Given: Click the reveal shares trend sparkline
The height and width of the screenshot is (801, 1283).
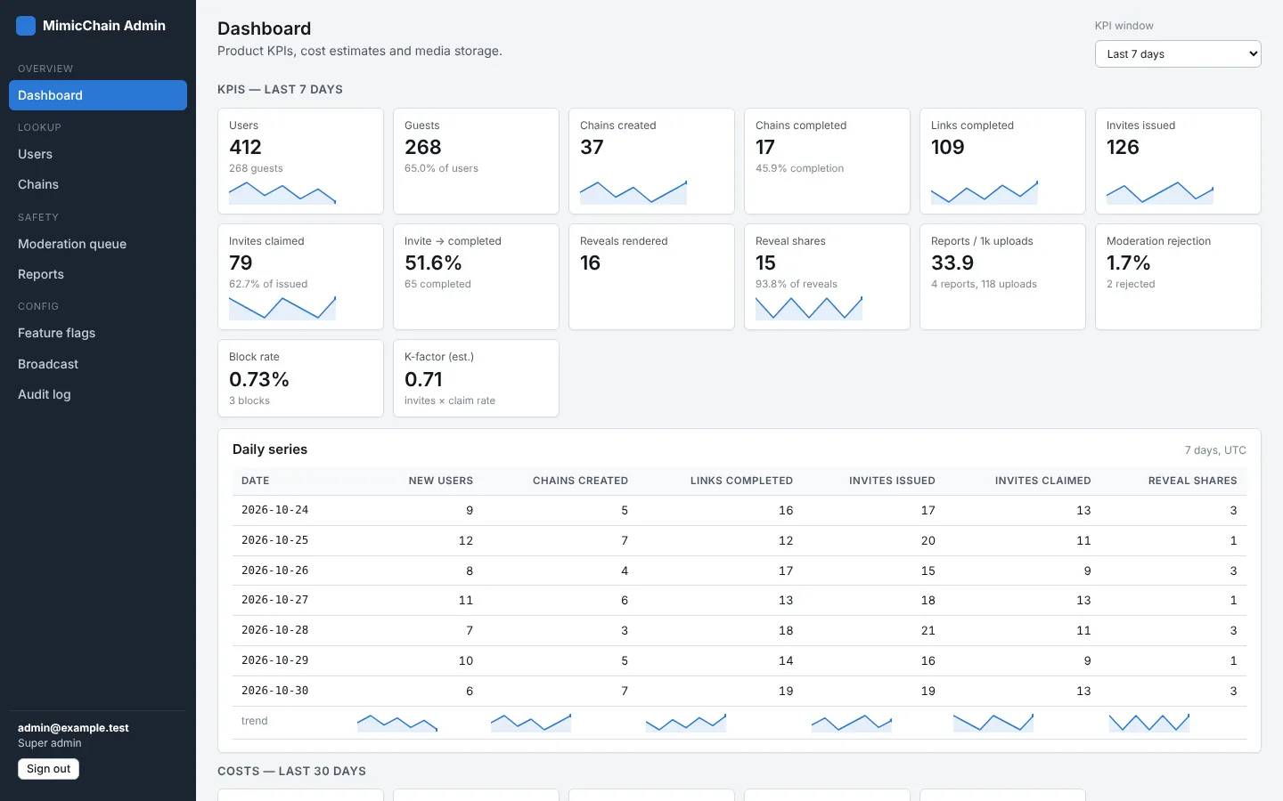Looking at the screenshot, I should click(x=1149, y=723).
